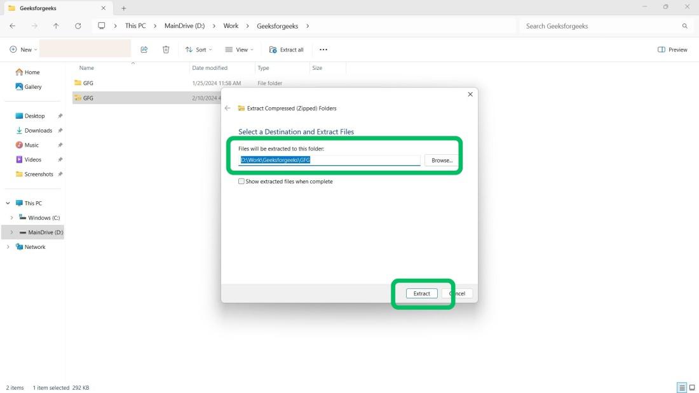This screenshot has height=393, width=699.
Task: Switch to Large thumbnails view in status bar
Action: (692, 388)
